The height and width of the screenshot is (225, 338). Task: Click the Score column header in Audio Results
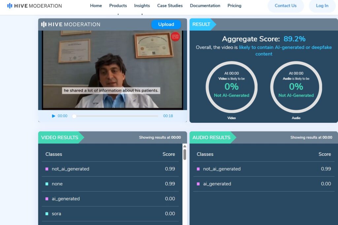pyautogui.click(x=325, y=154)
